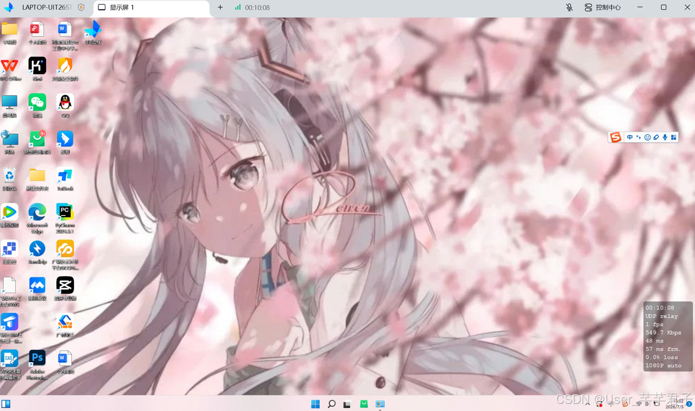Toggle Chinese/English mode on Sogou bar
Viewport: 695px width, 411px height.
630,137
